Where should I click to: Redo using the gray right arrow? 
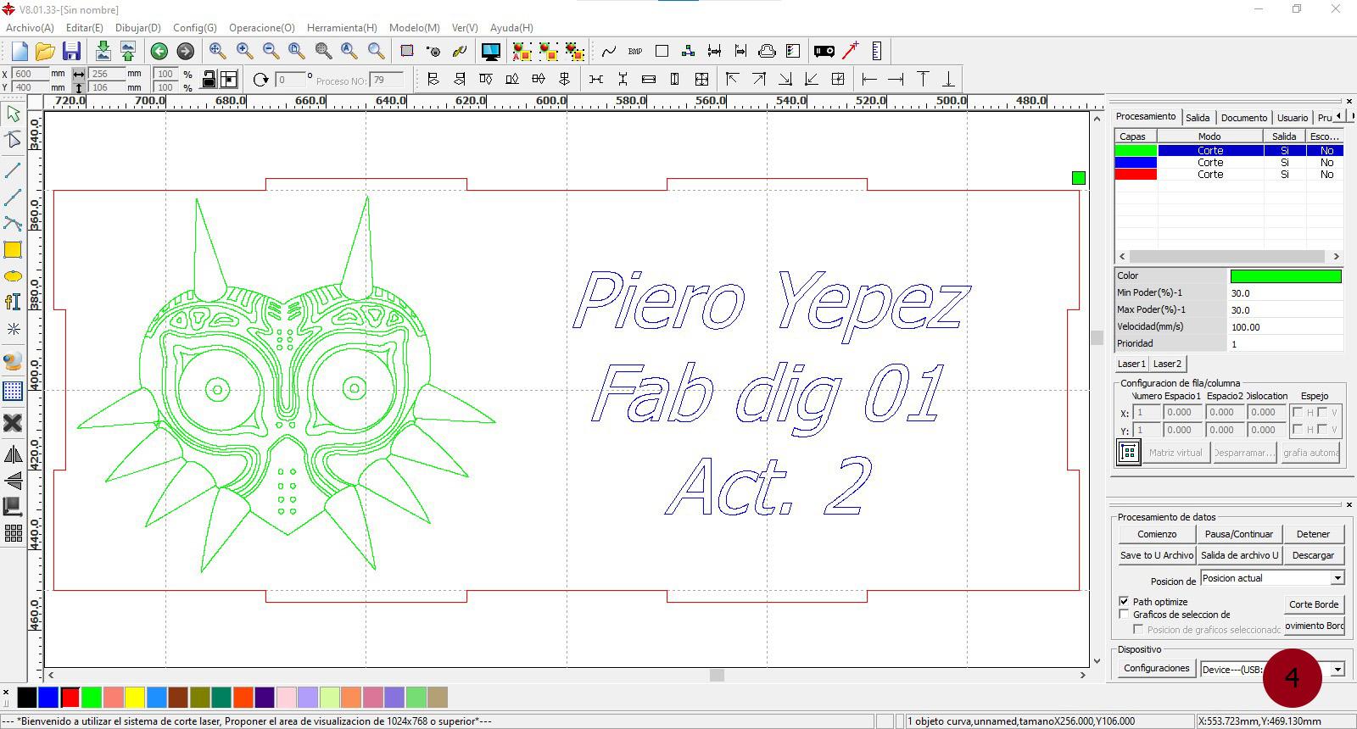click(185, 51)
